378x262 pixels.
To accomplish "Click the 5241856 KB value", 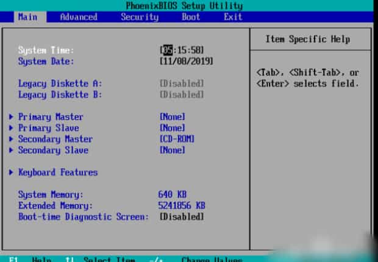I will point(182,205).
